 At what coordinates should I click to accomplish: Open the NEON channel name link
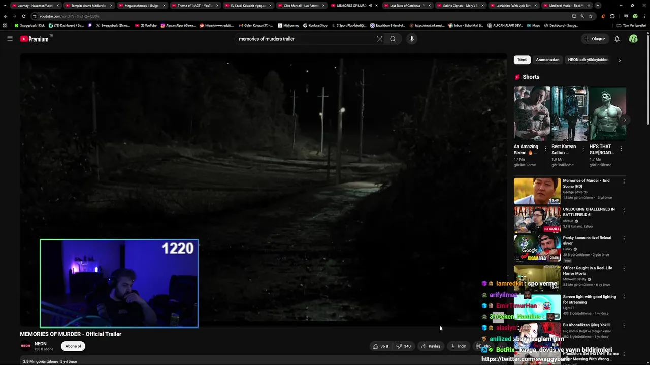click(40, 344)
